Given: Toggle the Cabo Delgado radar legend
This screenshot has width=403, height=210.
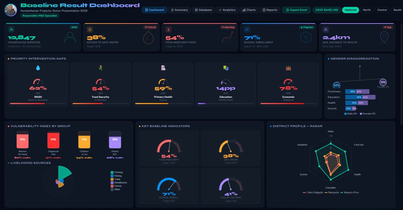Looking at the screenshot, I should click(313, 192).
